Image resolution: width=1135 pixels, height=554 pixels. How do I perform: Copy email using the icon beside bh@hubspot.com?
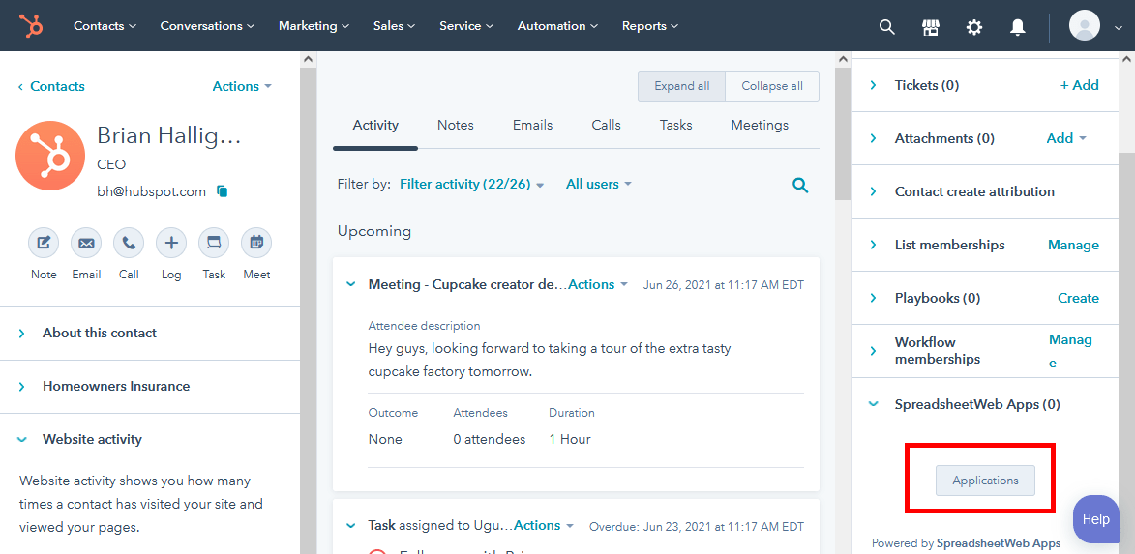(223, 191)
